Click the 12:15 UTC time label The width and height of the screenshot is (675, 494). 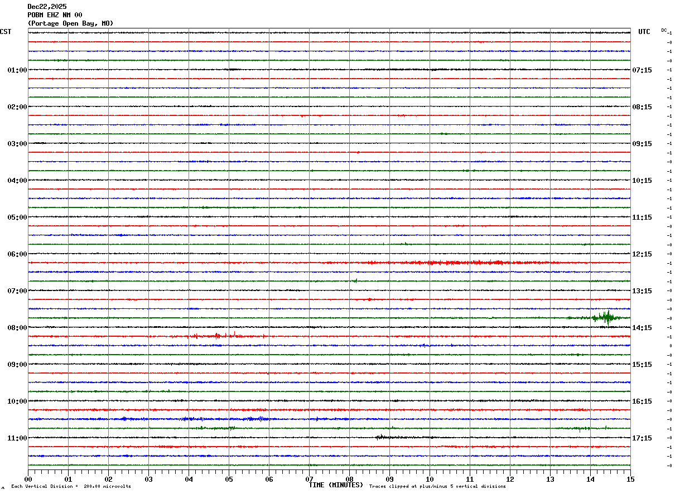(642, 254)
